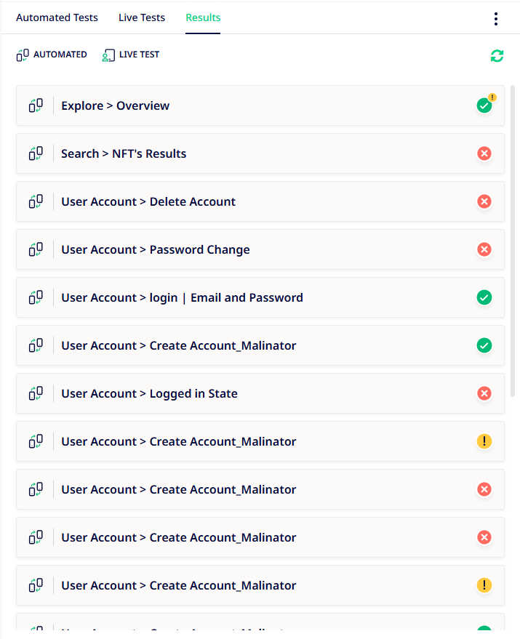
Task: Open User Account > login | Email and Password
Action: pos(260,297)
